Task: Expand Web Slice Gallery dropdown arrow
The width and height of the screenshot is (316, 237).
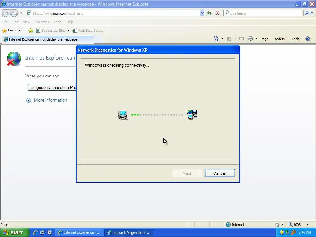Action: pyautogui.click(x=106, y=31)
